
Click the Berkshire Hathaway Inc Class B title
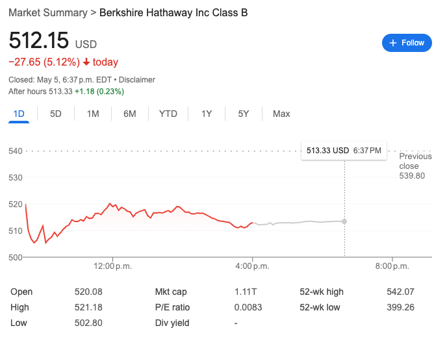(x=173, y=13)
